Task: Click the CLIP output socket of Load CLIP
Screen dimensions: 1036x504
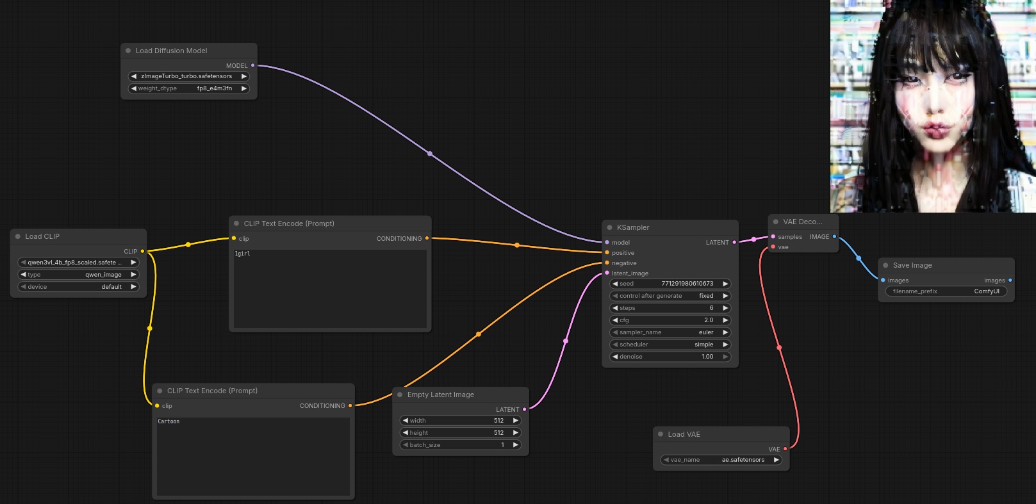Action: tap(142, 251)
